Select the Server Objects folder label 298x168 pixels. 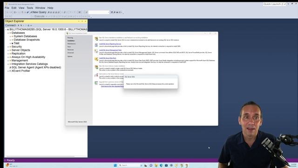click(20, 50)
